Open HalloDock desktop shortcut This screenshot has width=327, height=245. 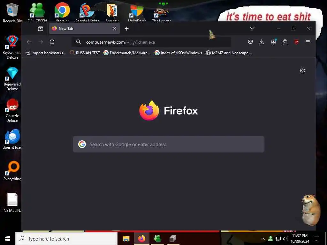[137, 12]
